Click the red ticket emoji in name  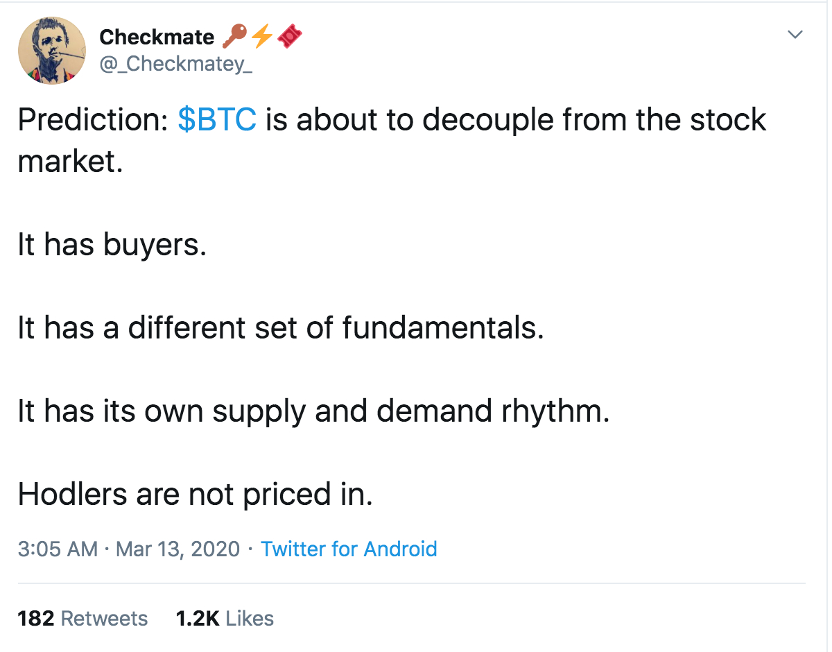coord(291,36)
